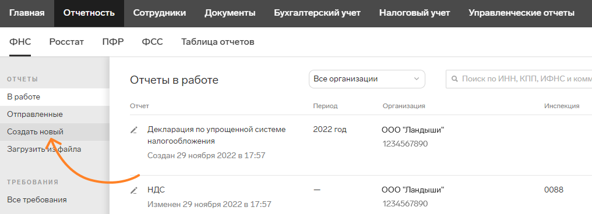Viewport: 592px width, 214px height.
Task: Switch to the Росстат tab
Action: [66, 42]
